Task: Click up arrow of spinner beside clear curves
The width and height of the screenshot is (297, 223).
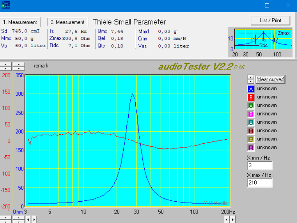Action: click(250, 77)
